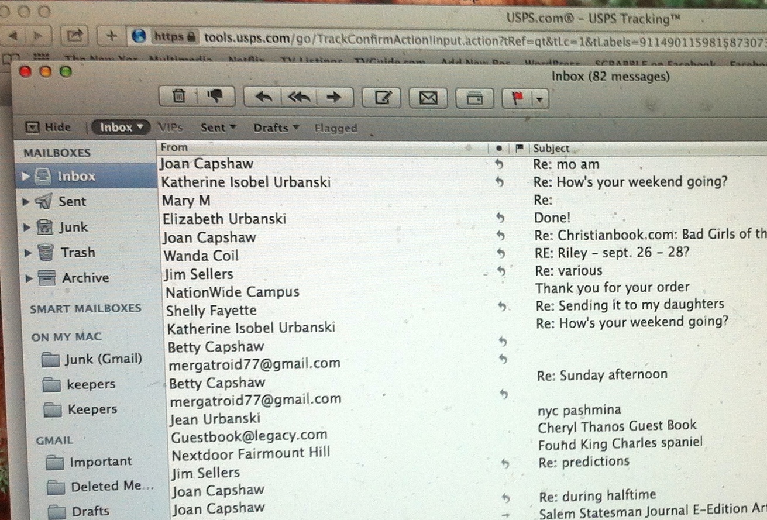767x520 pixels.
Task: Expand the Sent mailbox disclosure triangle
Action: pos(26,202)
